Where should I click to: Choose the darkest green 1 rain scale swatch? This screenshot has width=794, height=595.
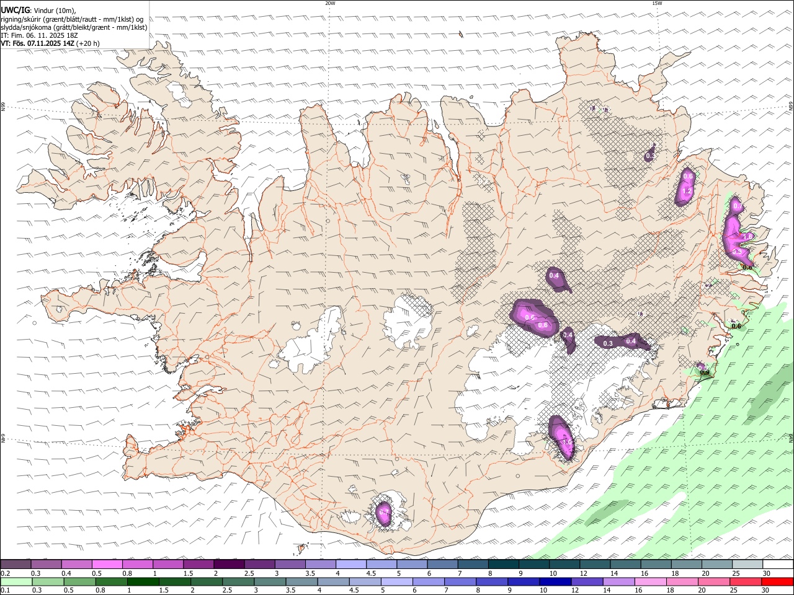(x=143, y=582)
